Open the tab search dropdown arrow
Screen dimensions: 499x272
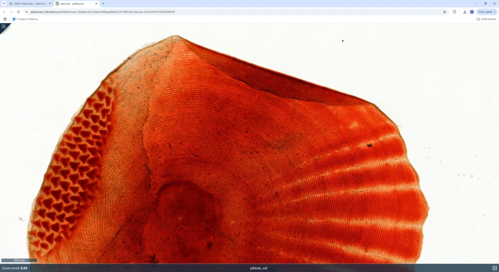pos(4,3)
